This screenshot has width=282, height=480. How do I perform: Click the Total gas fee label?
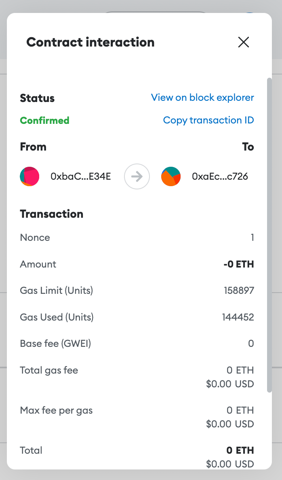(x=49, y=370)
